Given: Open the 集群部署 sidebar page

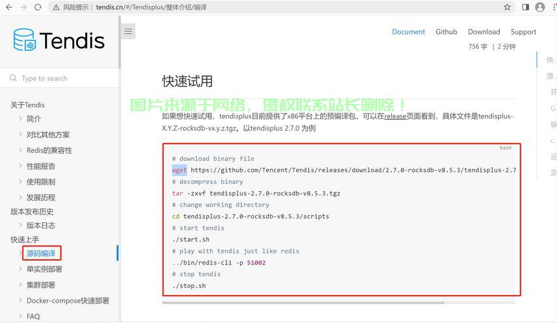Looking at the screenshot, I should (x=41, y=285).
